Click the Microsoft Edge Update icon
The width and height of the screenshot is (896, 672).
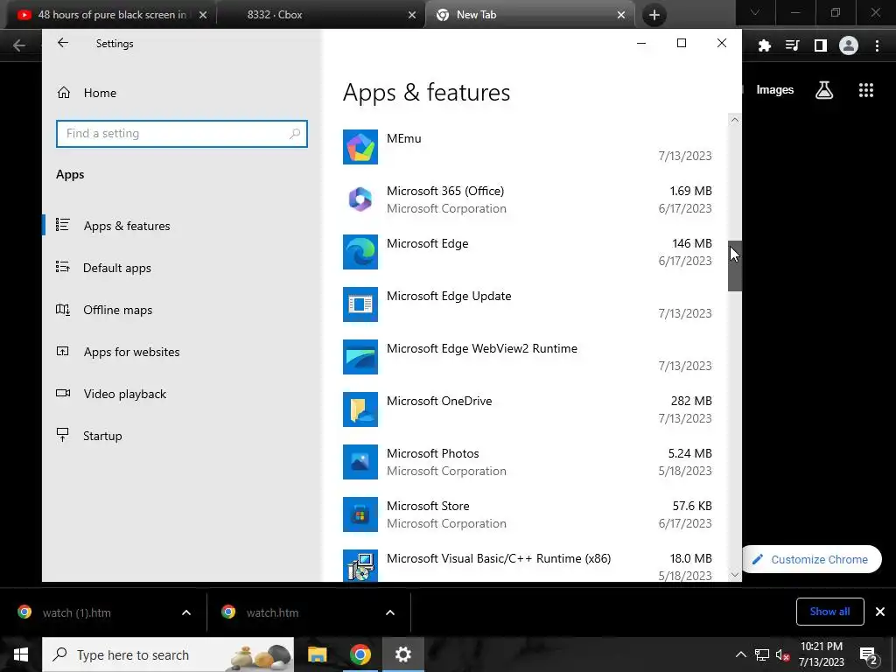click(x=360, y=304)
